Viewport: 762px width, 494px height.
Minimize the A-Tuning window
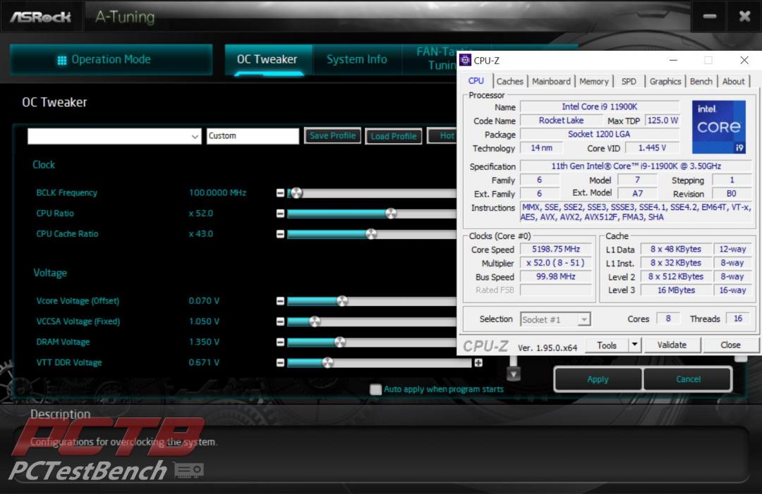tap(710, 16)
